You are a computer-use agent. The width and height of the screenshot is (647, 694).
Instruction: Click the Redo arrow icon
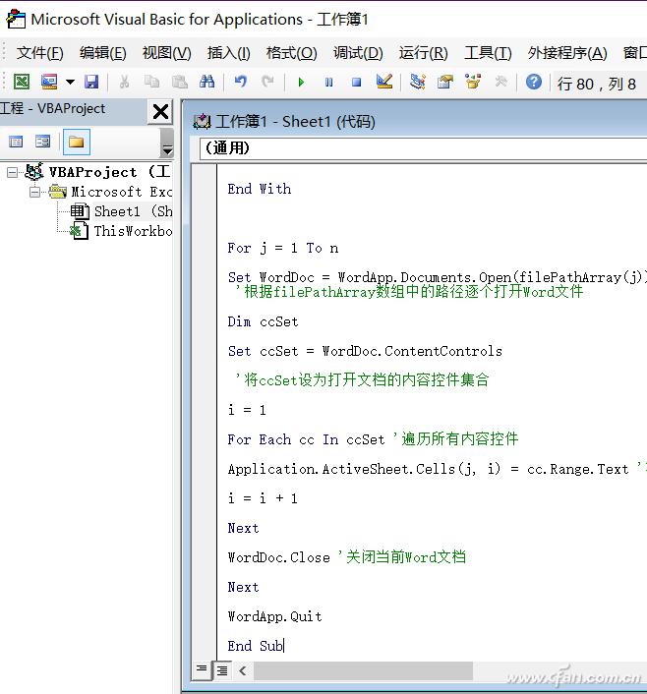pyautogui.click(x=267, y=82)
